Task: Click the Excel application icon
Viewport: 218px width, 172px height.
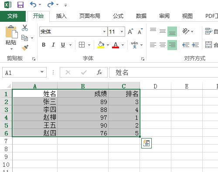Action: coord(8,5)
